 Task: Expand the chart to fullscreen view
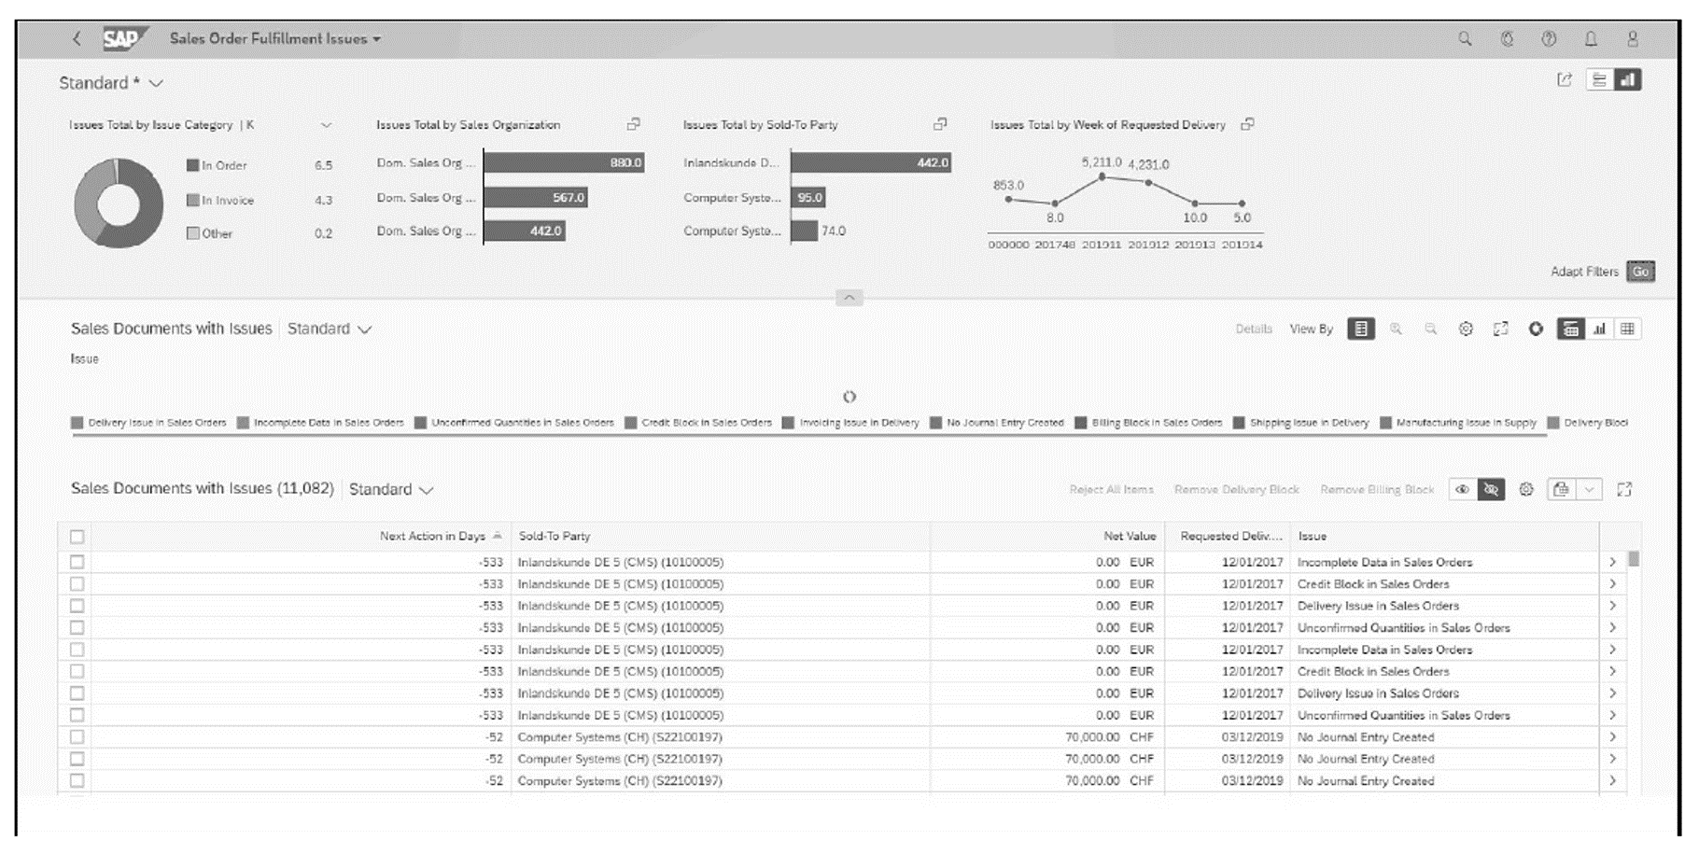point(1501,329)
